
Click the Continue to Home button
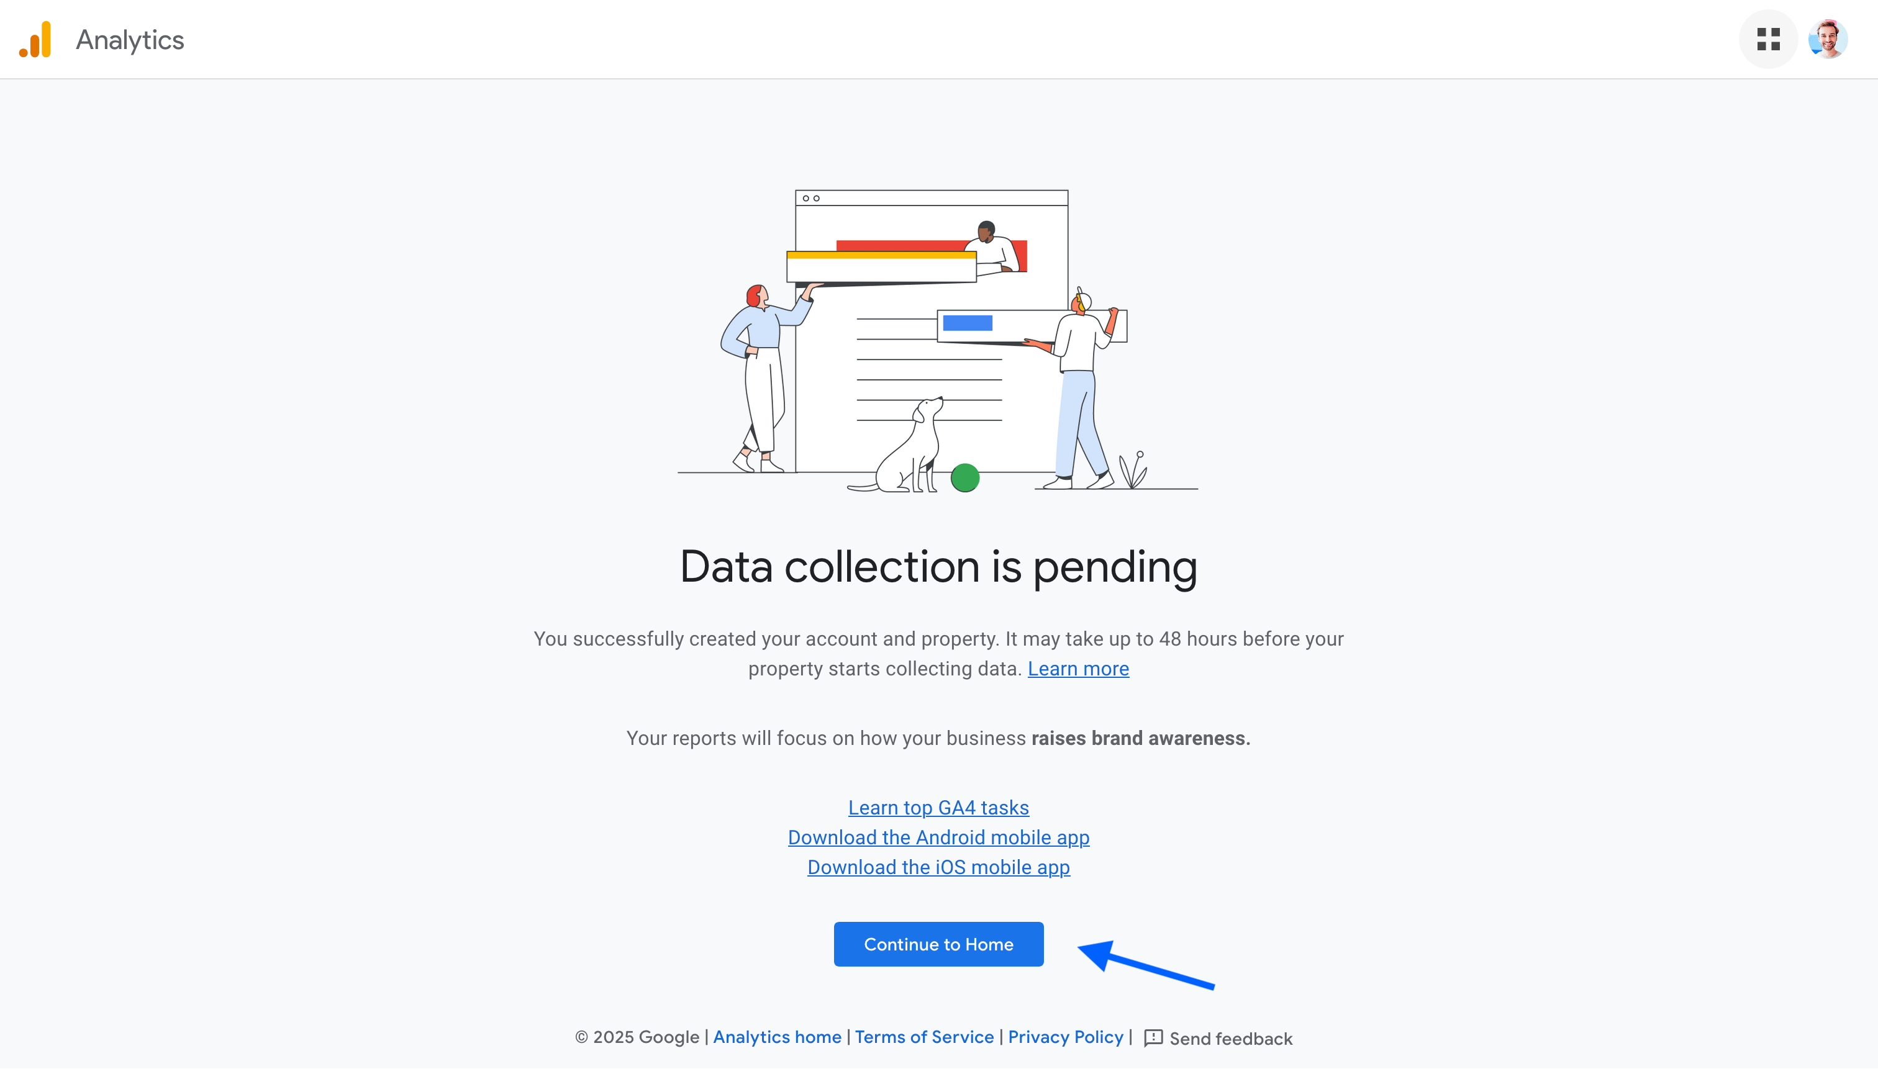[x=938, y=944]
